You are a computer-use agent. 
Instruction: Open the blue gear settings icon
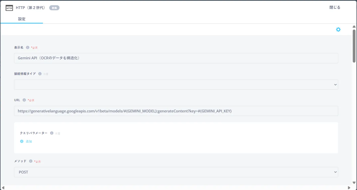[338, 30]
